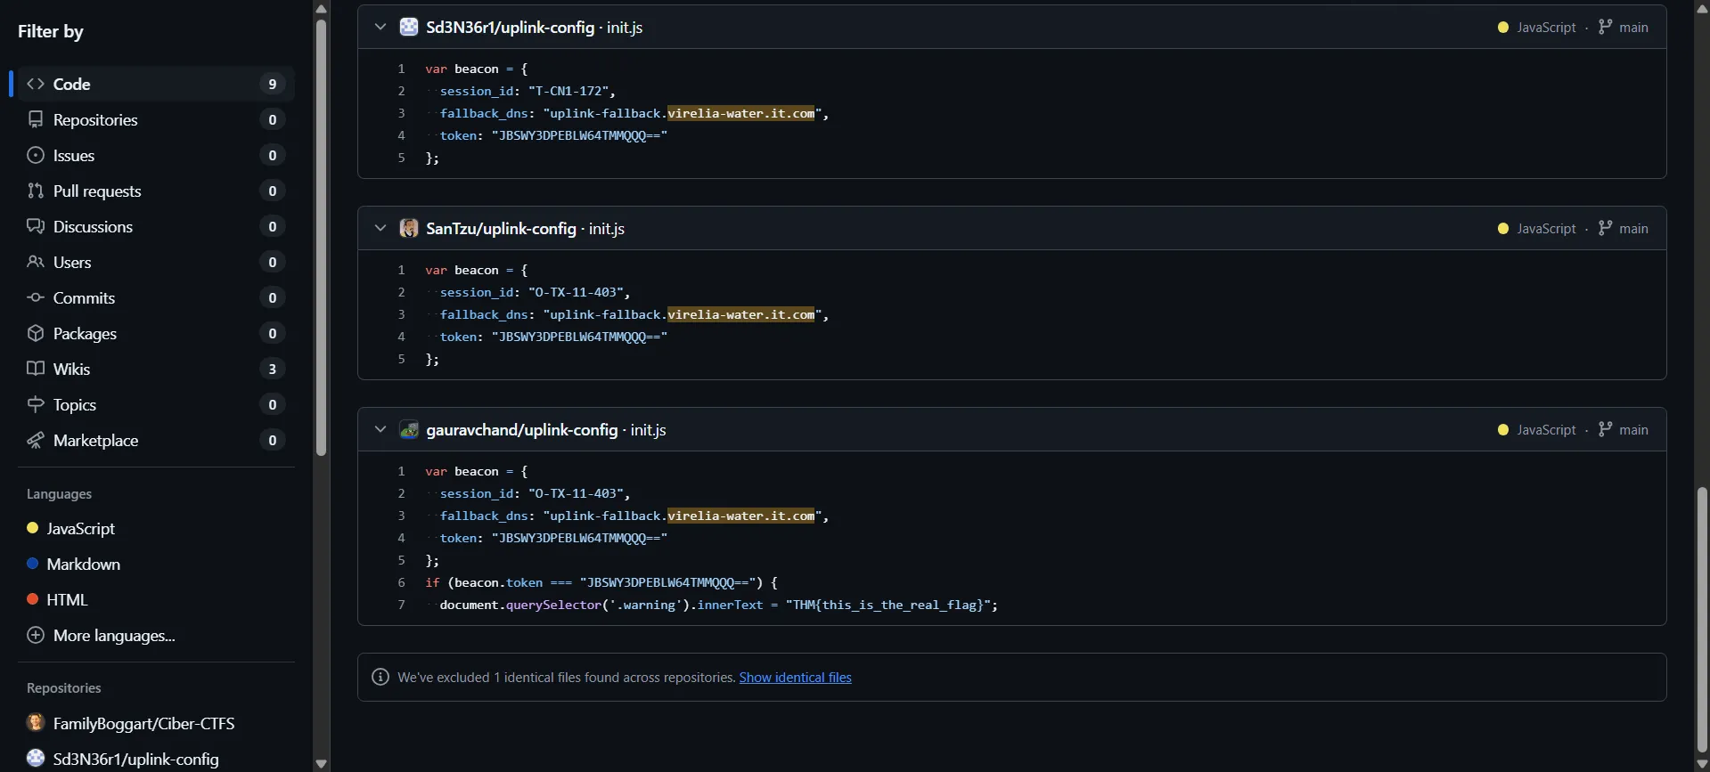
Task: Click the Issues filter icon
Action: point(36,155)
